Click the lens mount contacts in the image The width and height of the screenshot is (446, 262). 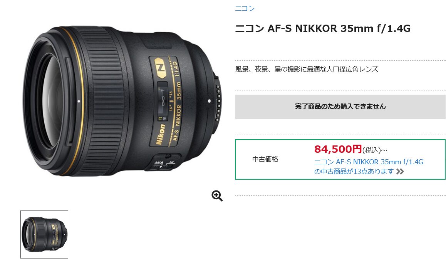218,102
